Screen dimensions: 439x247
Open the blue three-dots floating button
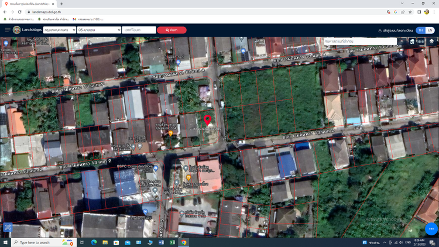coord(431,229)
